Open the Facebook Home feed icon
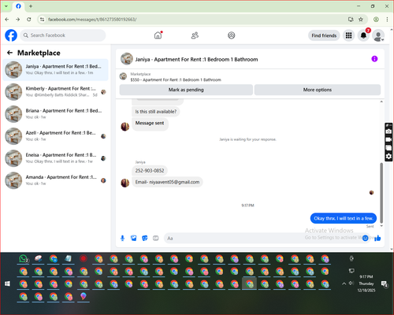 coord(158,35)
